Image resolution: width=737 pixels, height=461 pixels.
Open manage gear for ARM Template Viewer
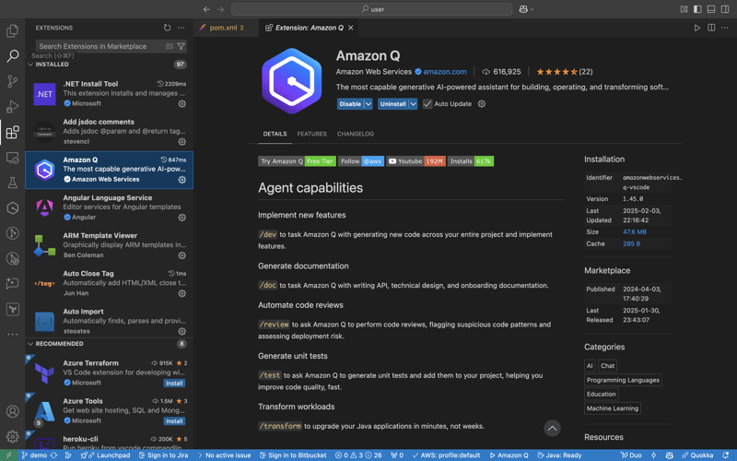tap(181, 255)
